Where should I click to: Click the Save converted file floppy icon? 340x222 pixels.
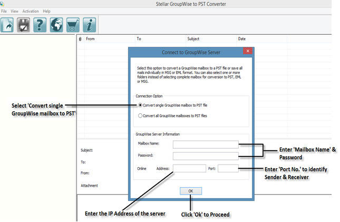point(23,25)
